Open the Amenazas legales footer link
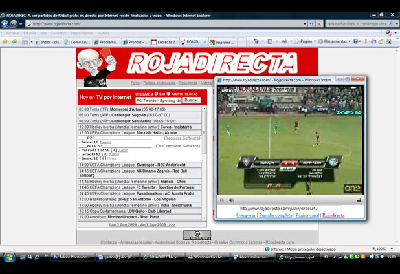Viewport: 400px width, 274px height. (136, 242)
